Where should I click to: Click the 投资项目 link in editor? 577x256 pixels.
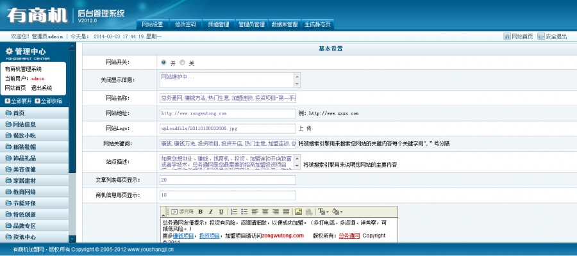(210, 236)
